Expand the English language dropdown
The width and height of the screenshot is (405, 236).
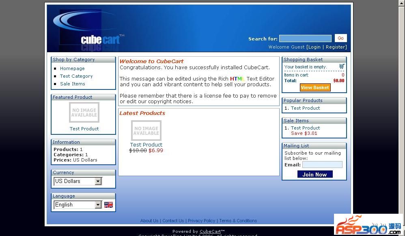tap(78, 205)
